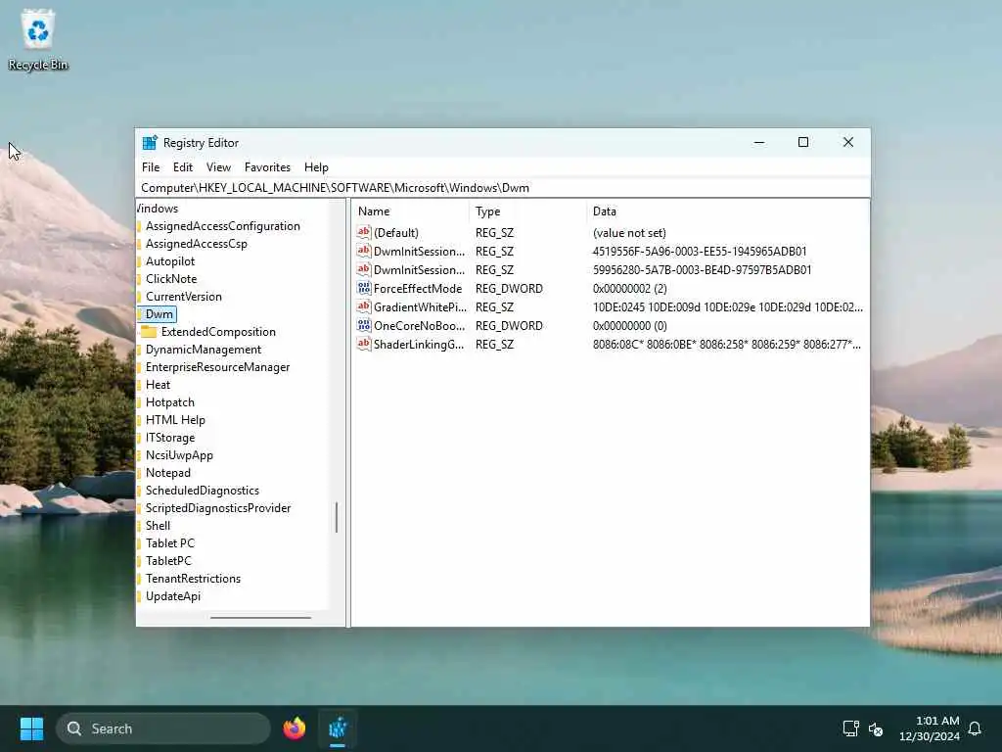Select the HTML Help key
The height and width of the screenshot is (752, 1002).
point(175,419)
